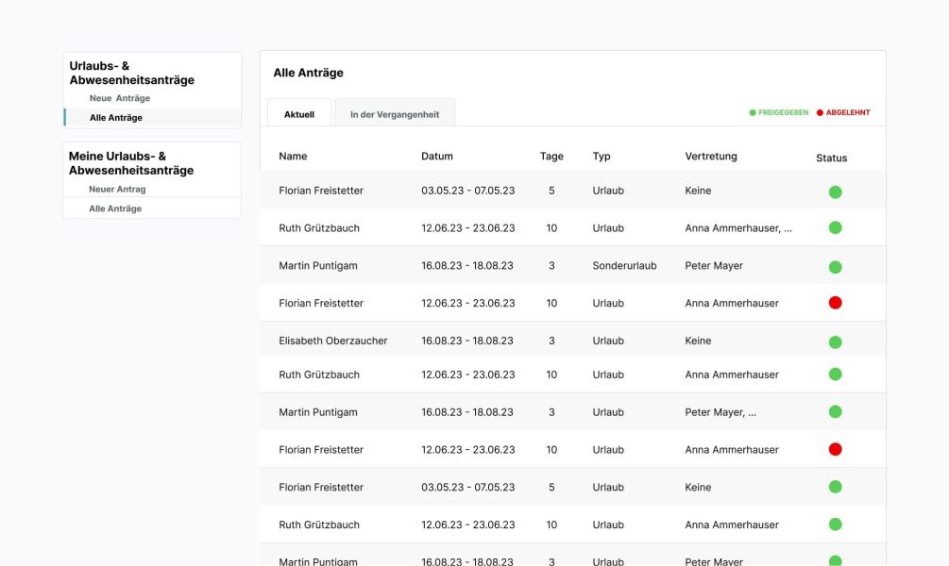949x566 pixels.
Task: Click the Status column header
Action: tap(832, 158)
